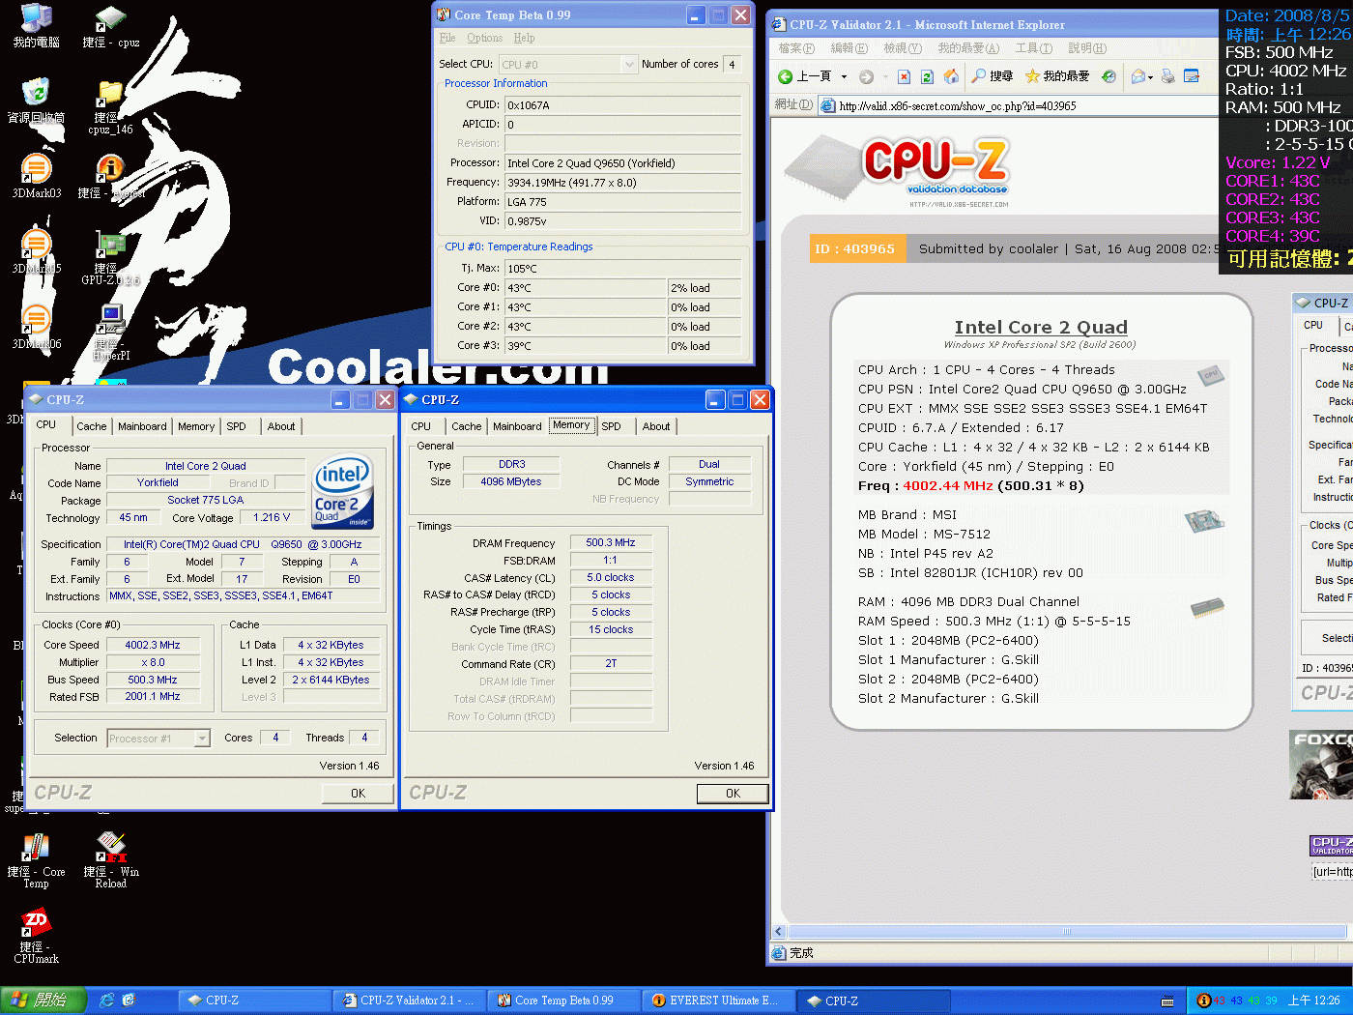Open the Core Temp Options menu
Image resolution: width=1353 pixels, height=1015 pixels.
(485, 38)
